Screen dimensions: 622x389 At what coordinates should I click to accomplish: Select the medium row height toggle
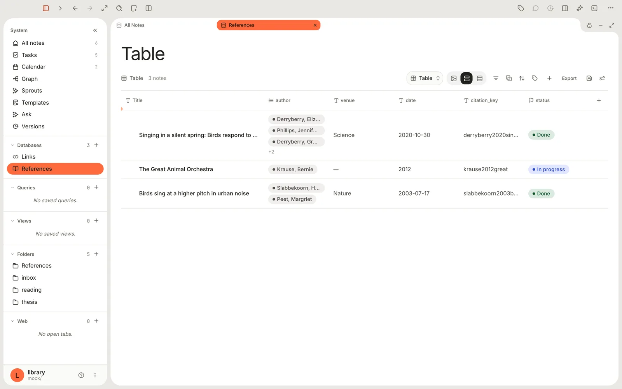click(x=466, y=78)
